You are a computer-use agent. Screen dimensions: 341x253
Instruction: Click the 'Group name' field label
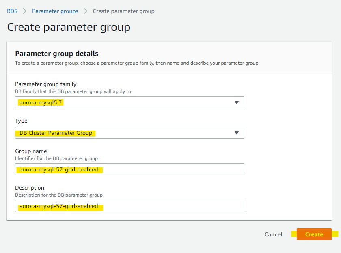pos(31,151)
